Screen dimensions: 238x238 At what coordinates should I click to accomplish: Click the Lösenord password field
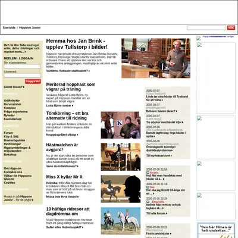coord(23,76)
